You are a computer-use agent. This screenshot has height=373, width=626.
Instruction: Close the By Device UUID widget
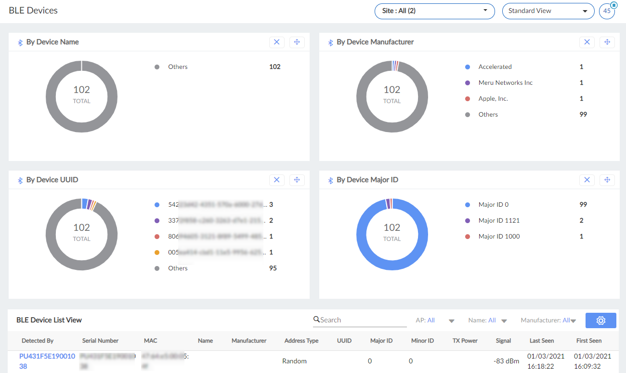point(277,179)
